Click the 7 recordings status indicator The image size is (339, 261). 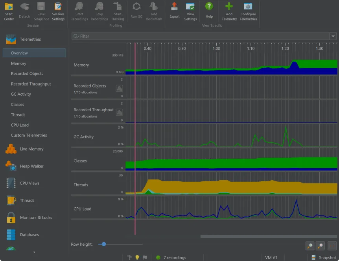pyautogui.click(x=171, y=257)
